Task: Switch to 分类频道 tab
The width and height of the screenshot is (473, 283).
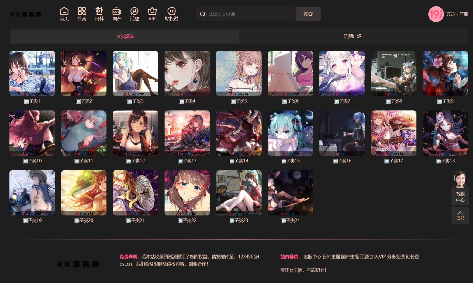Action: tap(125, 36)
